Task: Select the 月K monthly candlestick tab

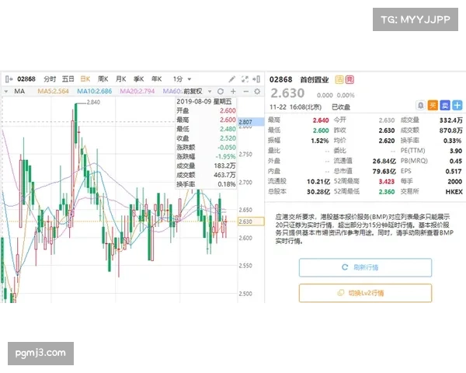Action: [120, 79]
